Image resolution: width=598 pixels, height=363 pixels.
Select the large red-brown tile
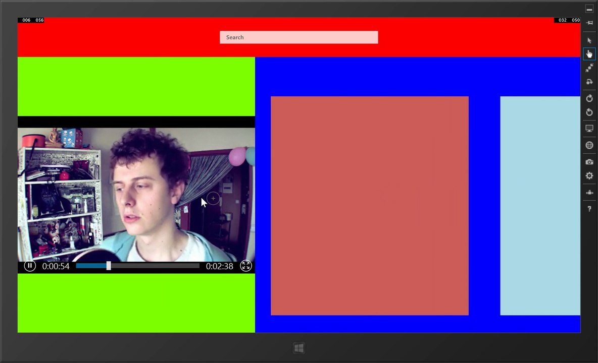[x=370, y=206]
